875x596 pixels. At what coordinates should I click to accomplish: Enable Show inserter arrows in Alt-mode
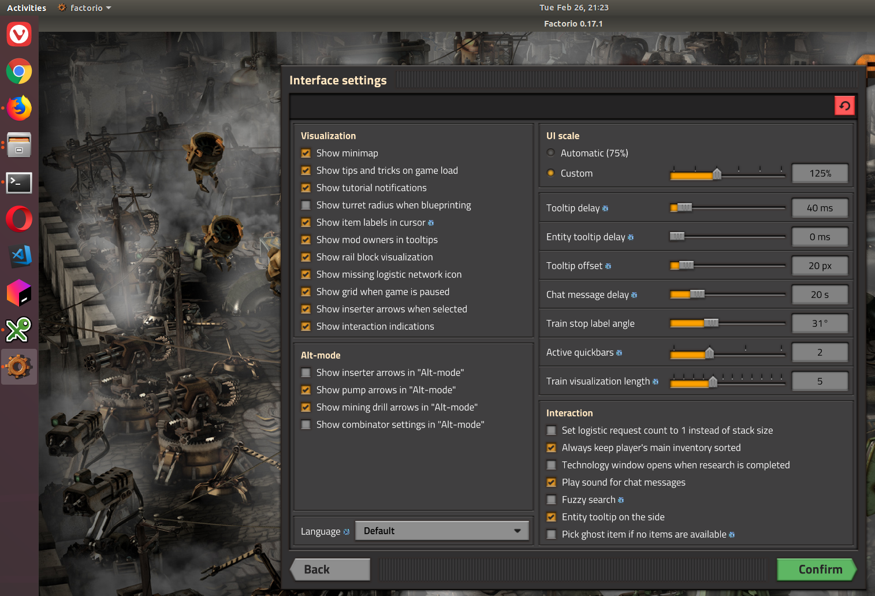306,372
